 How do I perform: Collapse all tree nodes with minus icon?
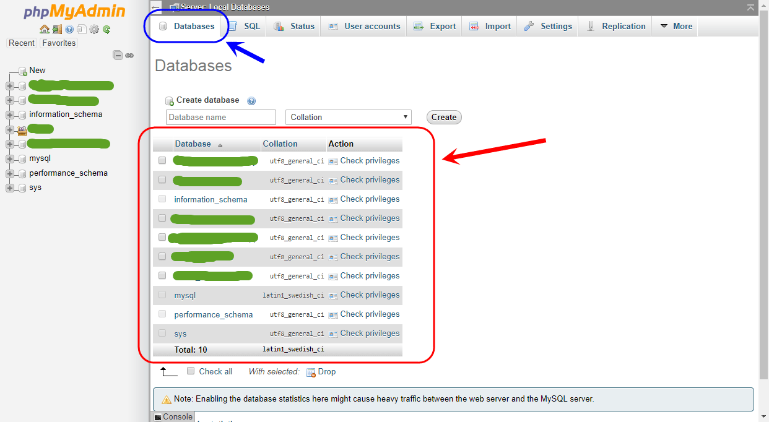[118, 55]
